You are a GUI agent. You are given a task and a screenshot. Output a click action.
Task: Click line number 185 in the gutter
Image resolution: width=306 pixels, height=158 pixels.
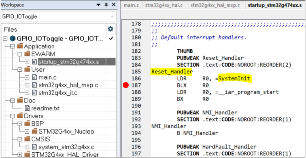[136, 72]
